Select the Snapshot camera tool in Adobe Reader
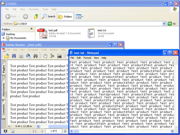Viewport: 180px width, 135px height. [x=59, y=56]
